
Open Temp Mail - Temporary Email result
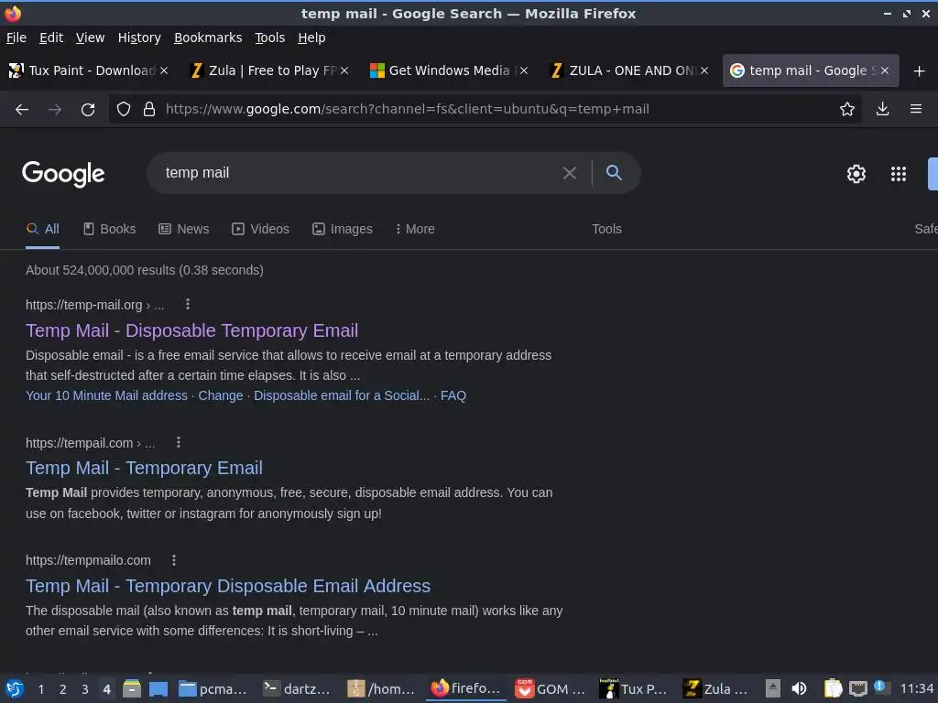pos(144,468)
